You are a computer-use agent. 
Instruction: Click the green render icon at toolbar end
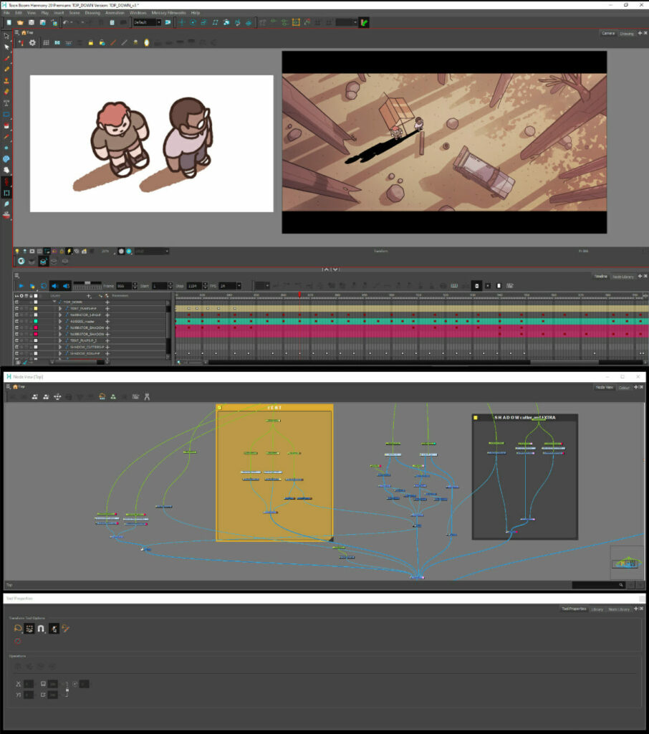pos(364,22)
